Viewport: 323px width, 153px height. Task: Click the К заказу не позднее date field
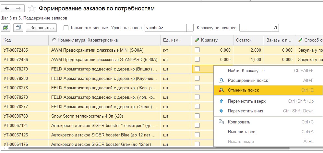point(255,28)
